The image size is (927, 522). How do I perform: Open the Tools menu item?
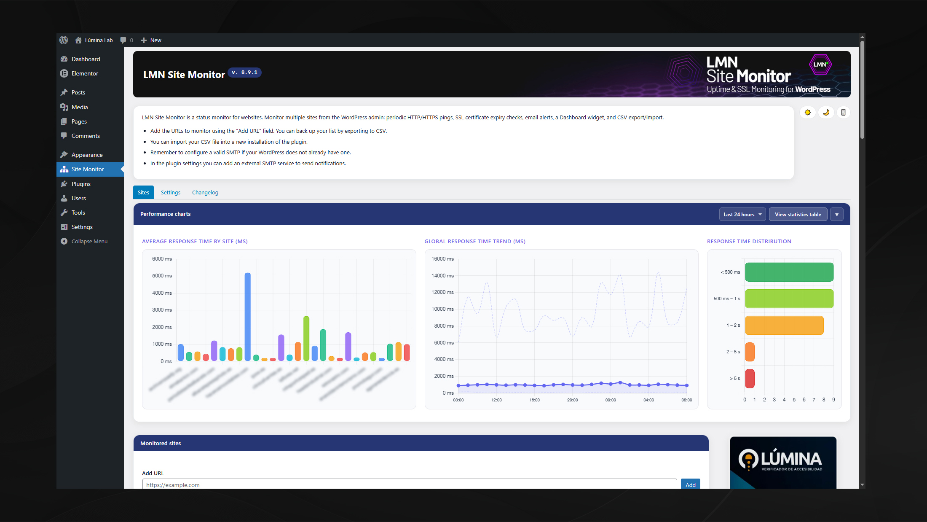(x=78, y=213)
